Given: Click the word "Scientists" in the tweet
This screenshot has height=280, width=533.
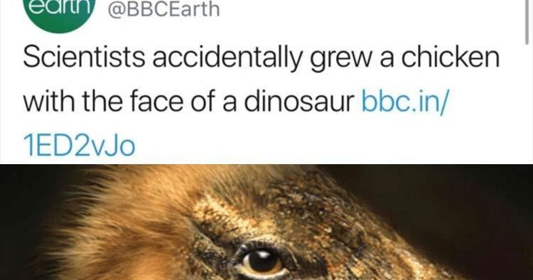Looking at the screenshot, I should pos(85,58).
